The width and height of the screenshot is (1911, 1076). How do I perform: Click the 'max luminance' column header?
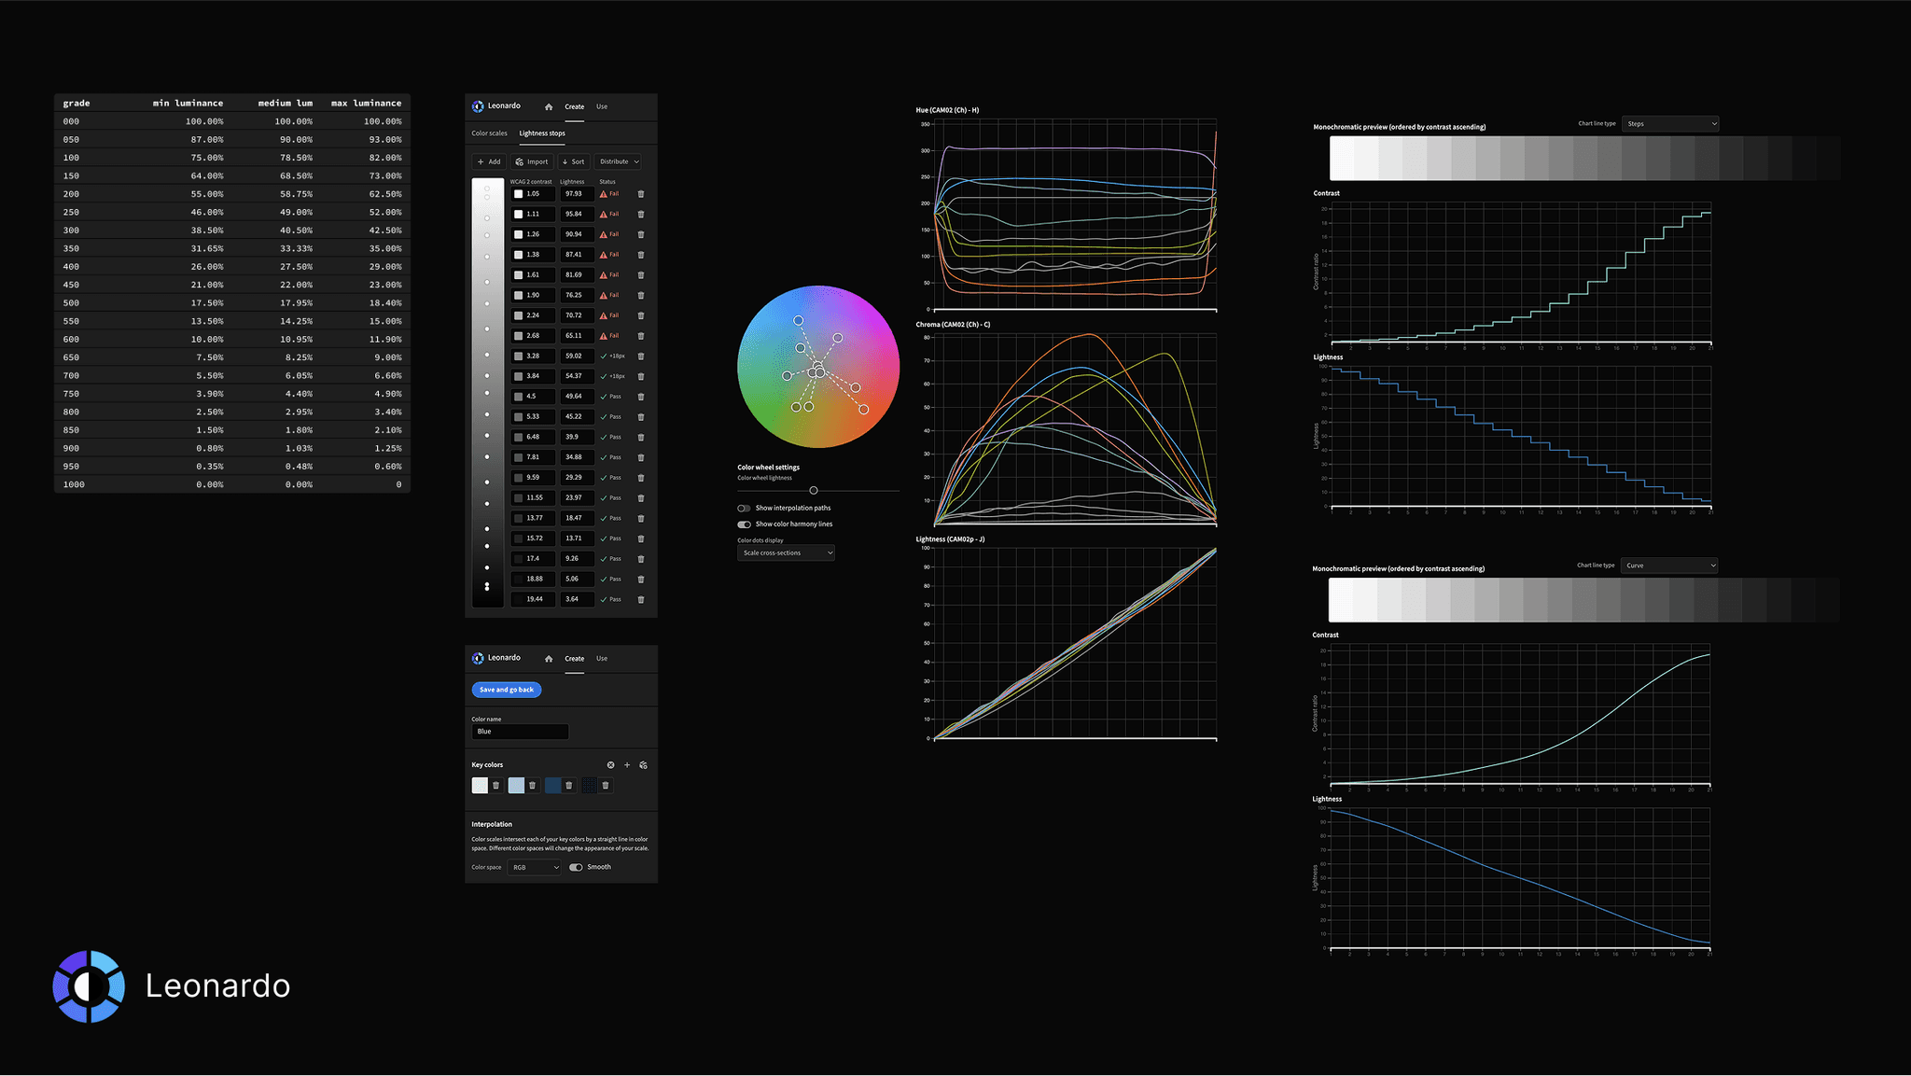coord(367,104)
